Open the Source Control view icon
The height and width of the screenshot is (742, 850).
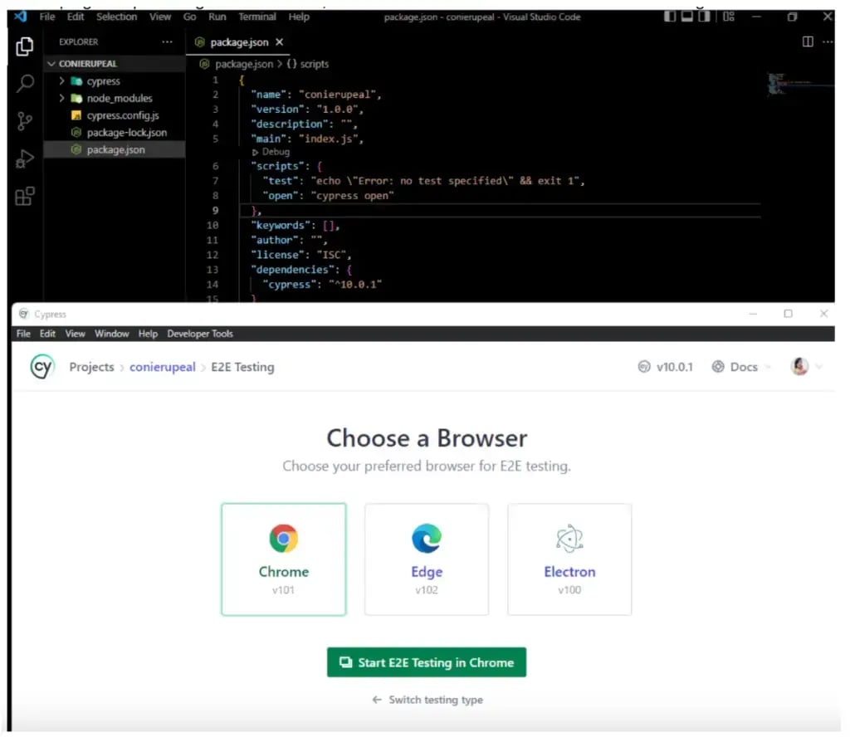[x=25, y=121]
